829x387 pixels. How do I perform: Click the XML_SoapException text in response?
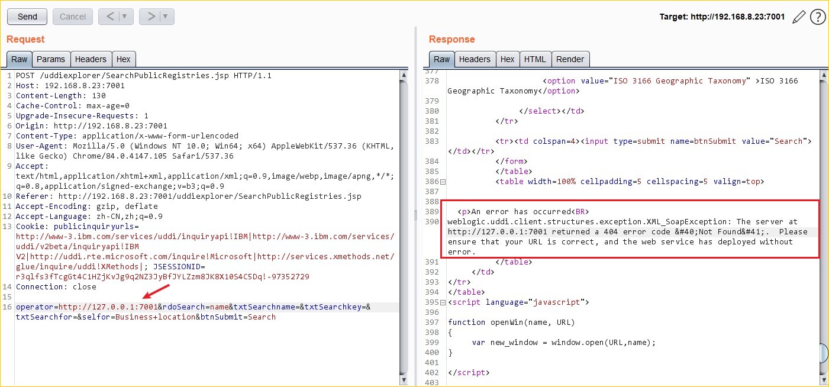691,222
